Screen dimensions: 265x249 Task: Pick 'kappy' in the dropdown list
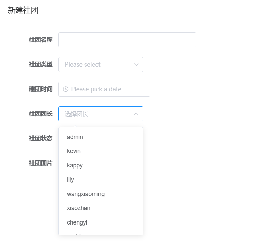pos(75,165)
